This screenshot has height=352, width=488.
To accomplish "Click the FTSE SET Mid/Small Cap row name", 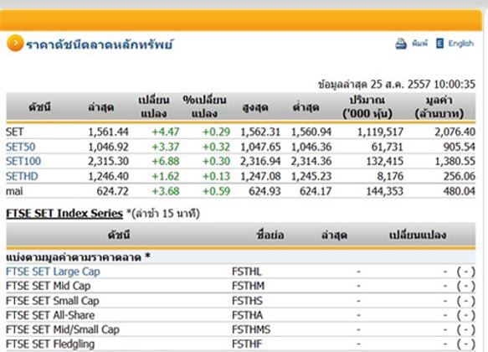I will 63,329.
